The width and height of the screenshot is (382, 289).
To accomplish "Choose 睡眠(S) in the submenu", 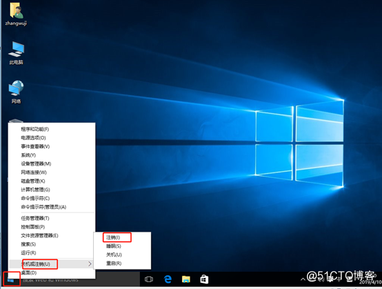I will 122,246.
